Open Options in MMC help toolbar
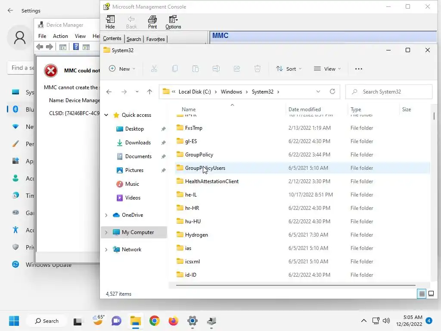Image resolution: width=441 pixels, height=331 pixels. point(173,22)
